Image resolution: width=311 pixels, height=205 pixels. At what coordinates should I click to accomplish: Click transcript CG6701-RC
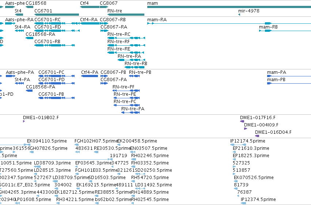(x=57, y=23)
